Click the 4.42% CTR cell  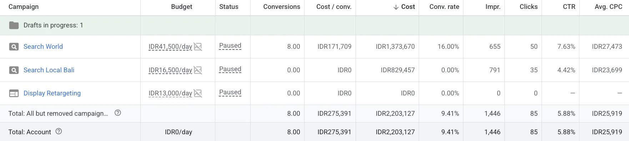pyautogui.click(x=567, y=70)
